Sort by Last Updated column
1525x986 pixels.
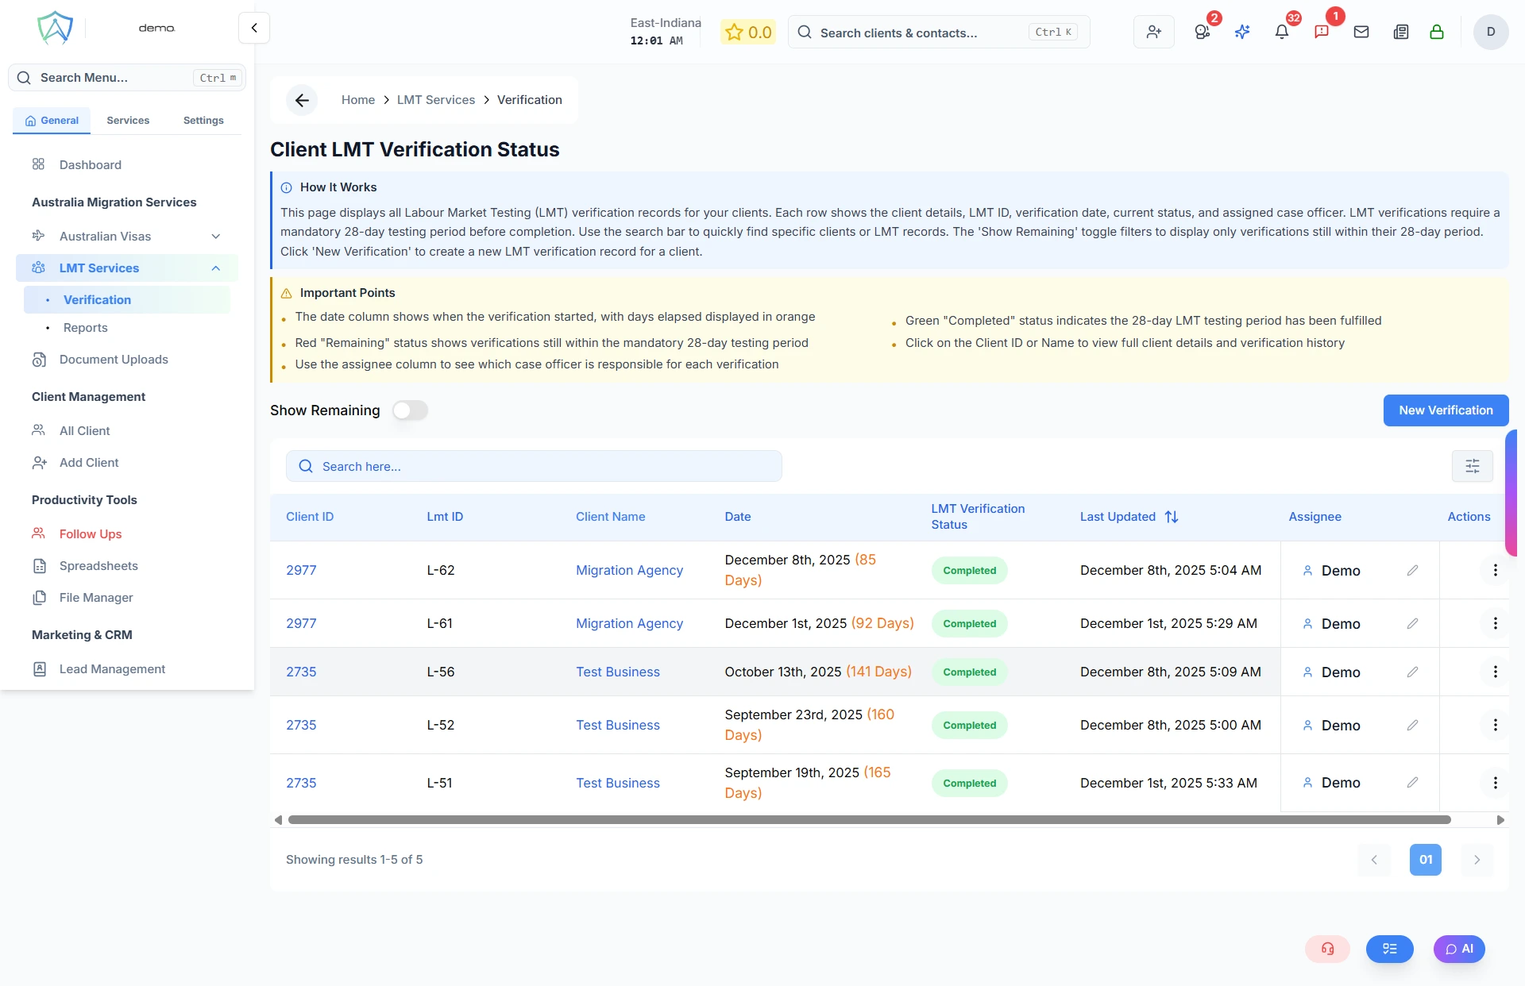point(1171,517)
